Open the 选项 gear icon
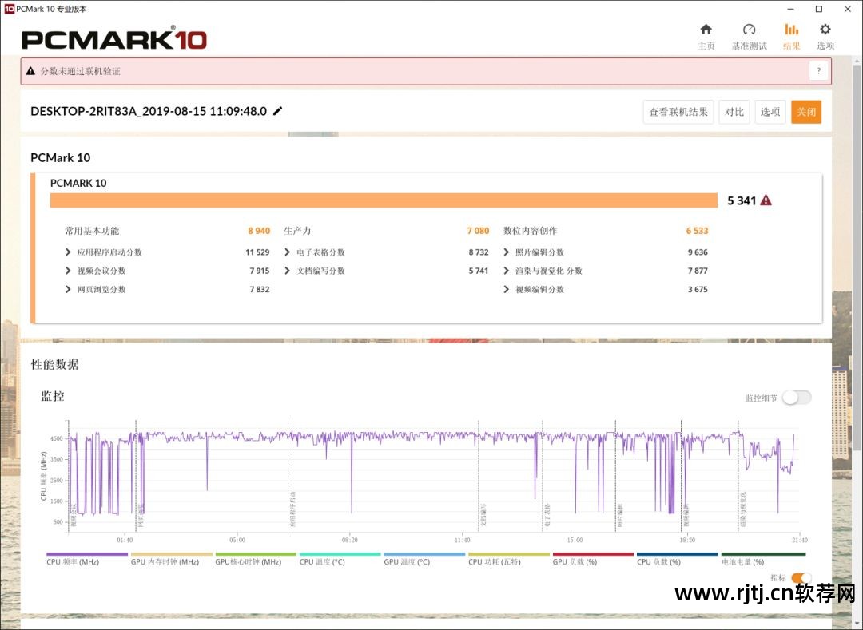This screenshot has height=630, width=863. pyautogui.click(x=825, y=29)
